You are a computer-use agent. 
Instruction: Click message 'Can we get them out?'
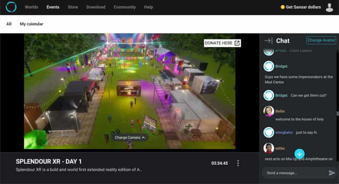[309, 95]
